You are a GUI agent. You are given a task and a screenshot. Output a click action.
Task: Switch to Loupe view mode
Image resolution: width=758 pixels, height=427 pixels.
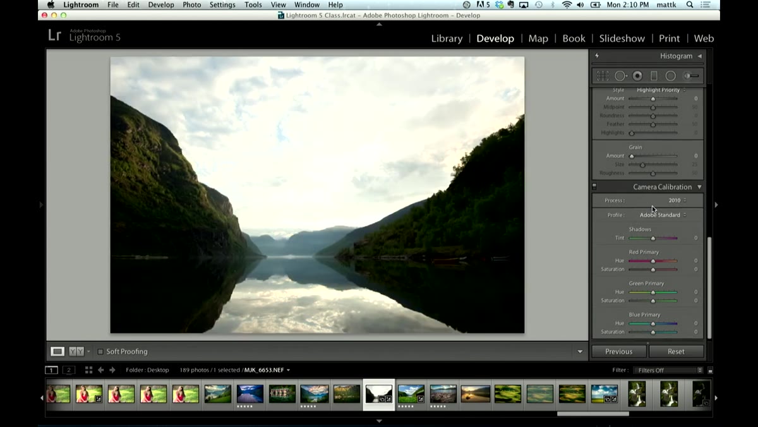(57, 351)
